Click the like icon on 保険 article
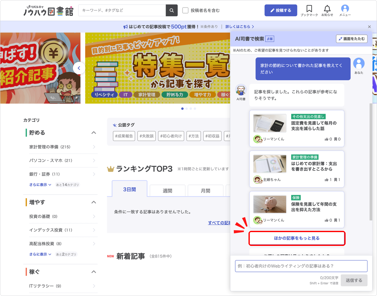The image size is (377, 296). point(326,220)
